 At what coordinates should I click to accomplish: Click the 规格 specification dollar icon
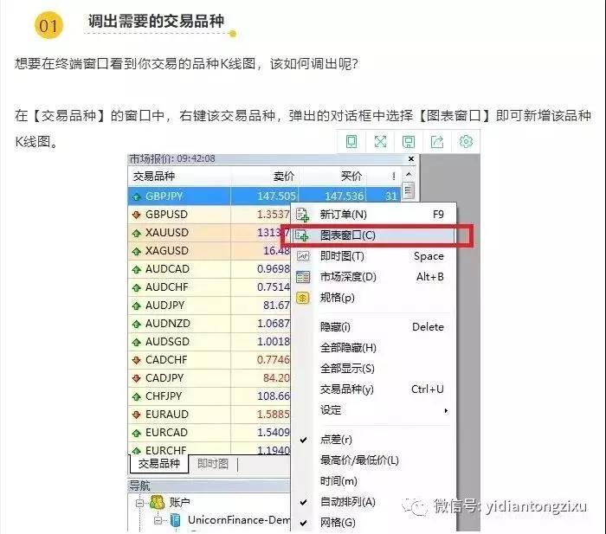[303, 298]
